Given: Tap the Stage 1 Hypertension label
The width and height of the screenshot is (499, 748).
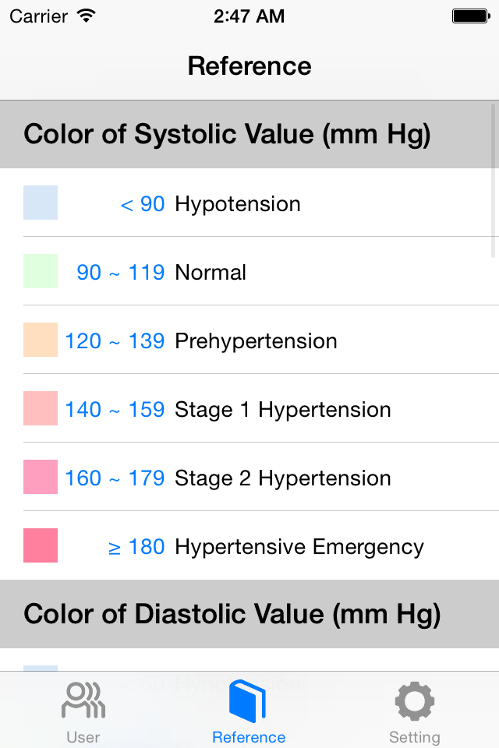Looking at the screenshot, I should point(283,410).
